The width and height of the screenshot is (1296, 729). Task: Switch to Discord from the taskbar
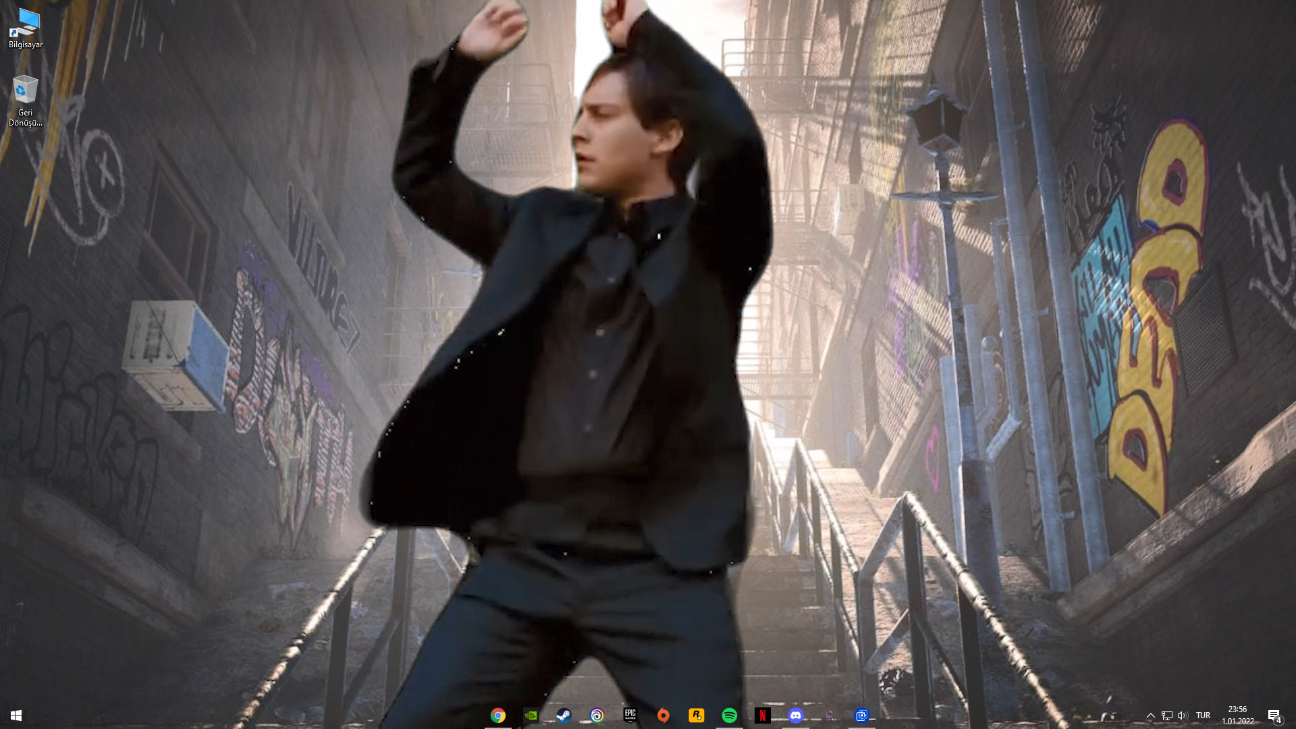point(795,715)
